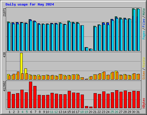
Task: Click day 31 on the date axis
Action: 138,112
